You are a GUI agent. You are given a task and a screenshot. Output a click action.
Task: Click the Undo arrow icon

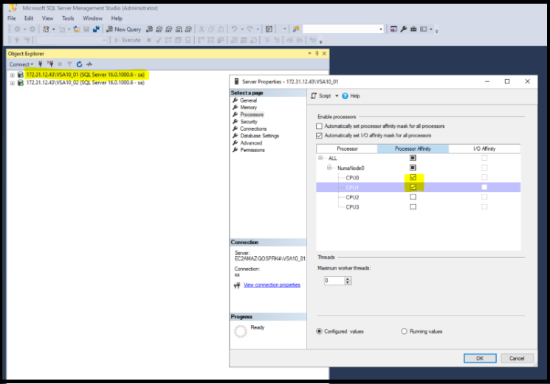click(x=234, y=29)
